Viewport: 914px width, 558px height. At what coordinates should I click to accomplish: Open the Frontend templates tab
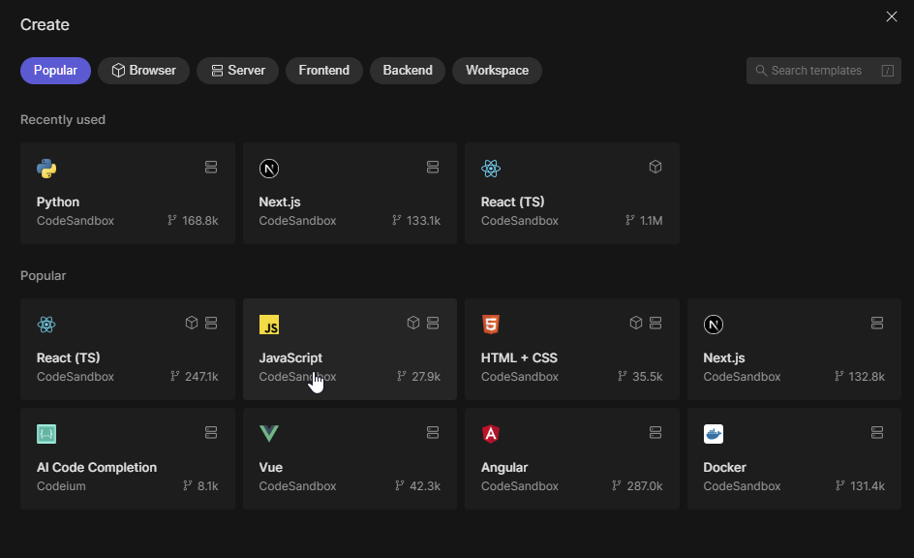323,71
